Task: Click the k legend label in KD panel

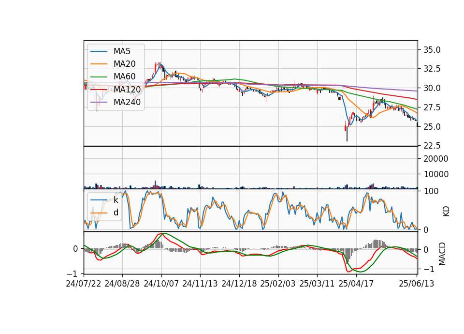Action: point(116,200)
